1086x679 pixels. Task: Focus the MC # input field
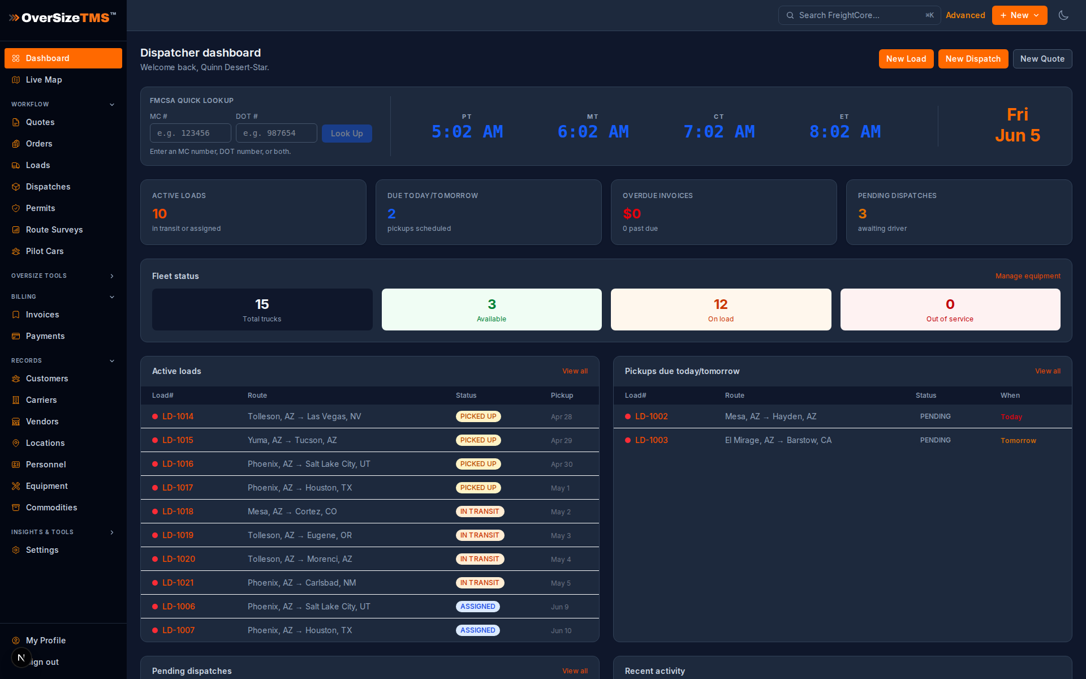click(x=191, y=133)
